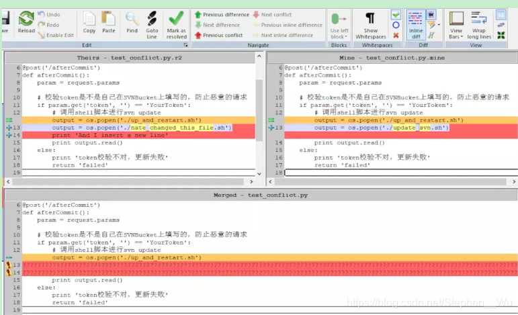Toggle Wrap long lines
The width and height of the screenshot is (518, 315).
click(479, 25)
